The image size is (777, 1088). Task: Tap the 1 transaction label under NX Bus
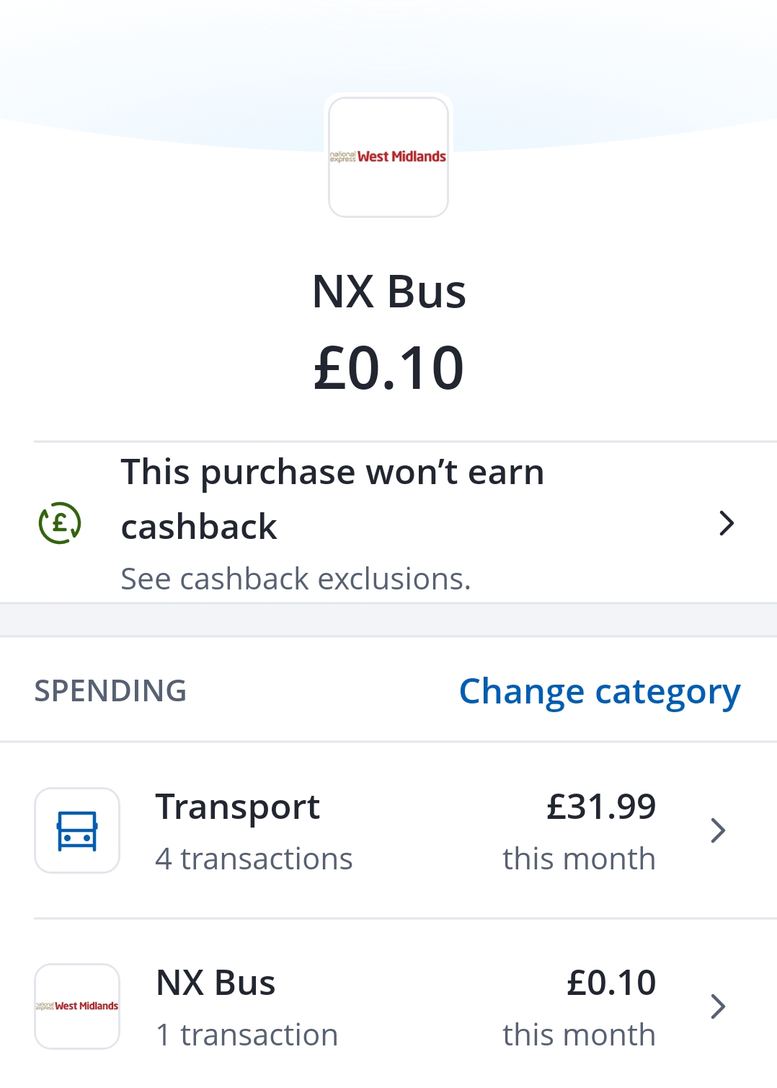pyautogui.click(x=247, y=1035)
